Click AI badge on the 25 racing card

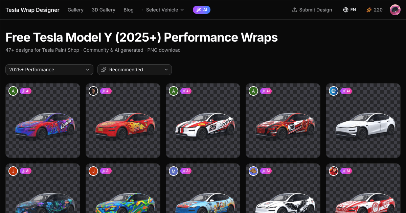point(186,91)
